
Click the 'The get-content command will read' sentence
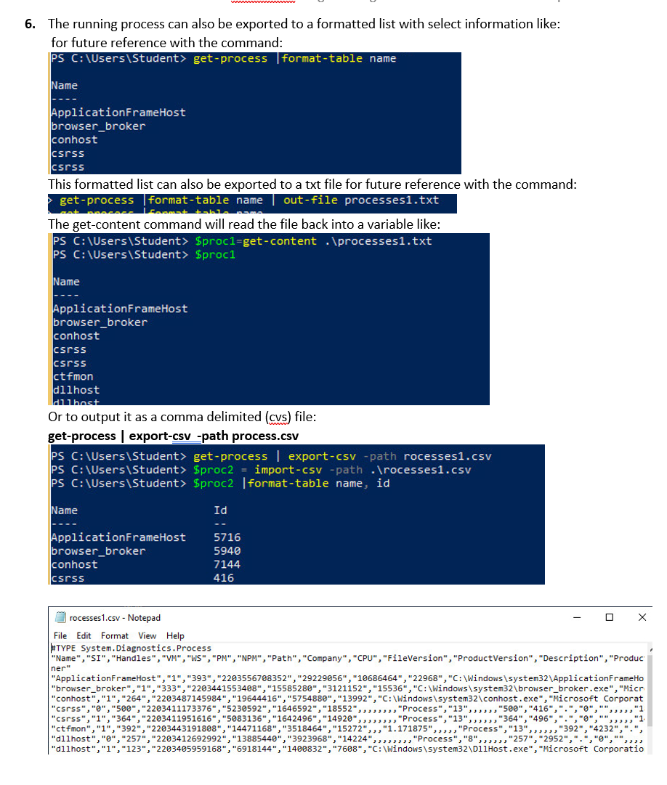(x=244, y=224)
